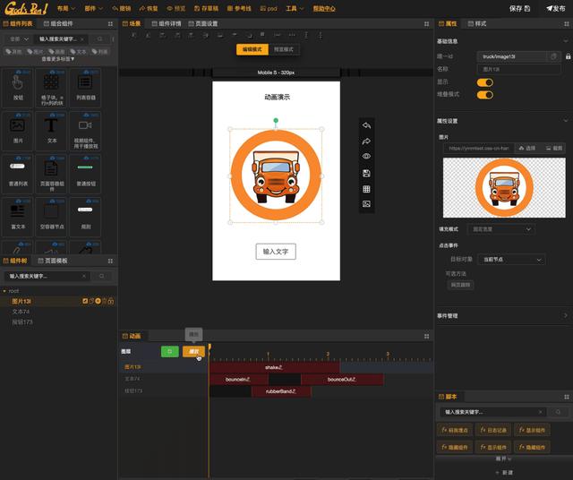Click the lock icon next to truck/image13l id
The height and width of the screenshot is (480, 573).
click(x=568, y=56)
